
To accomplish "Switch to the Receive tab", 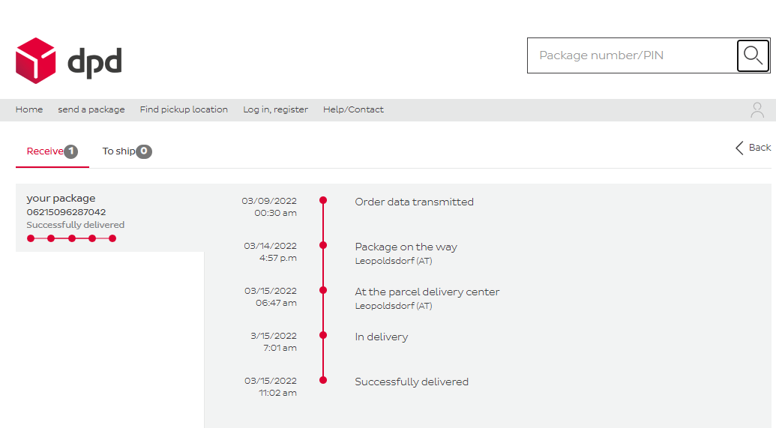I will tap(45, 151).
